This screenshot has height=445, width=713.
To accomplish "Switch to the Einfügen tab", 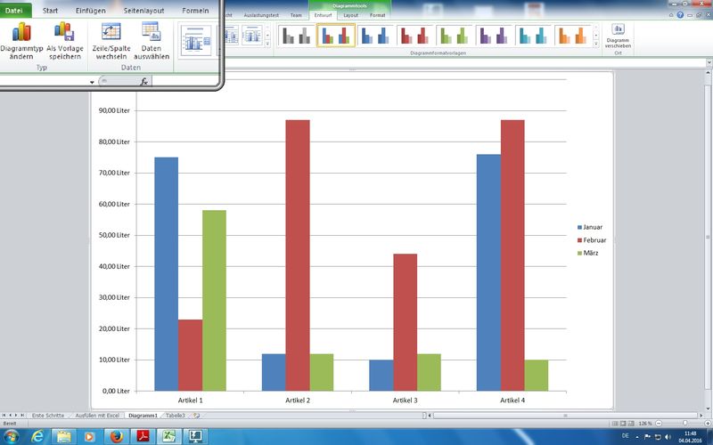I will [91, 11].
